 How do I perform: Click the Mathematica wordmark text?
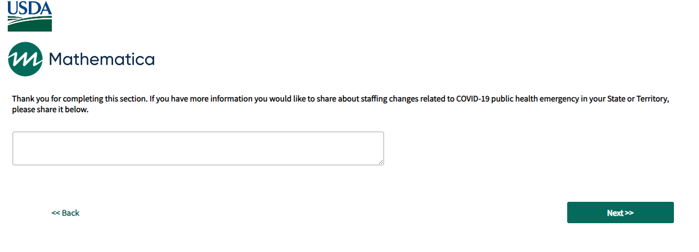(x=101, y=59)
